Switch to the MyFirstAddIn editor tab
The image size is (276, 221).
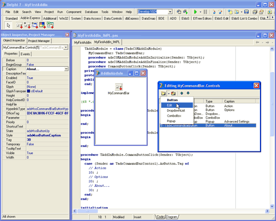click(83, 43)
